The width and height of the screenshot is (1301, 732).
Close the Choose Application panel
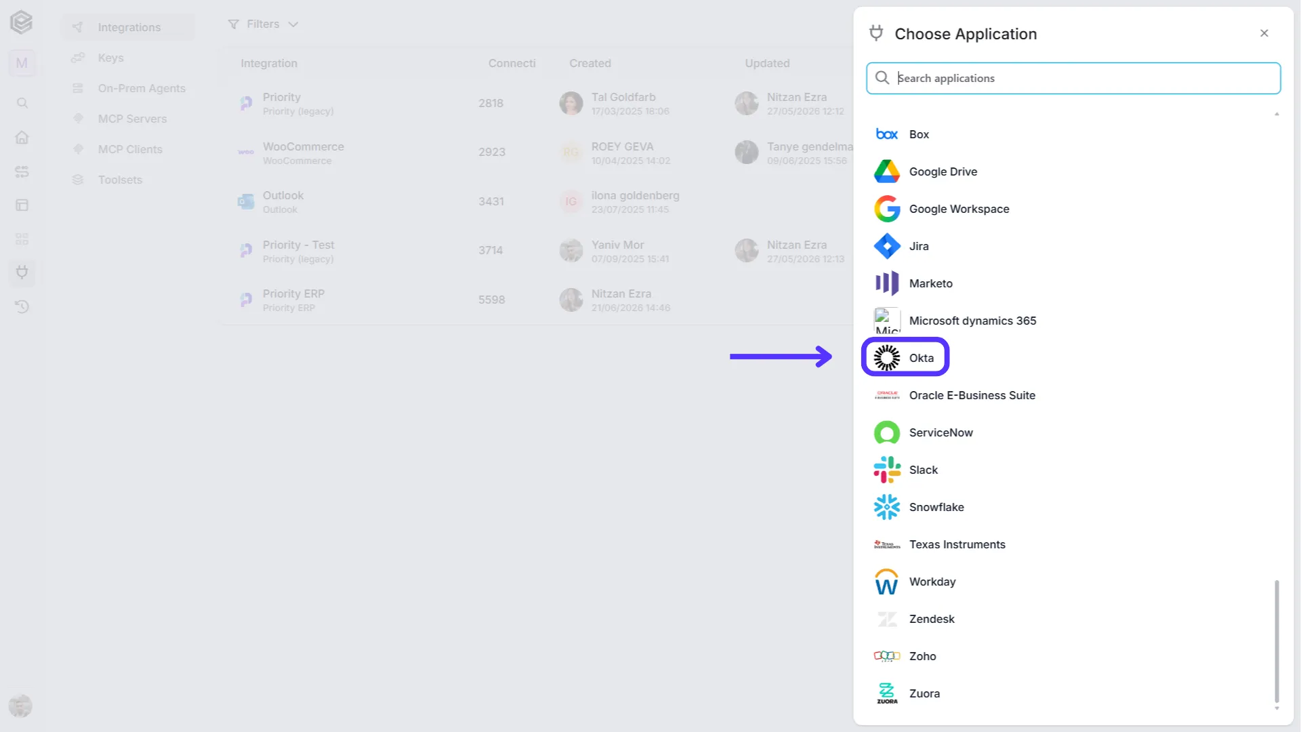tap(1264, 33)
